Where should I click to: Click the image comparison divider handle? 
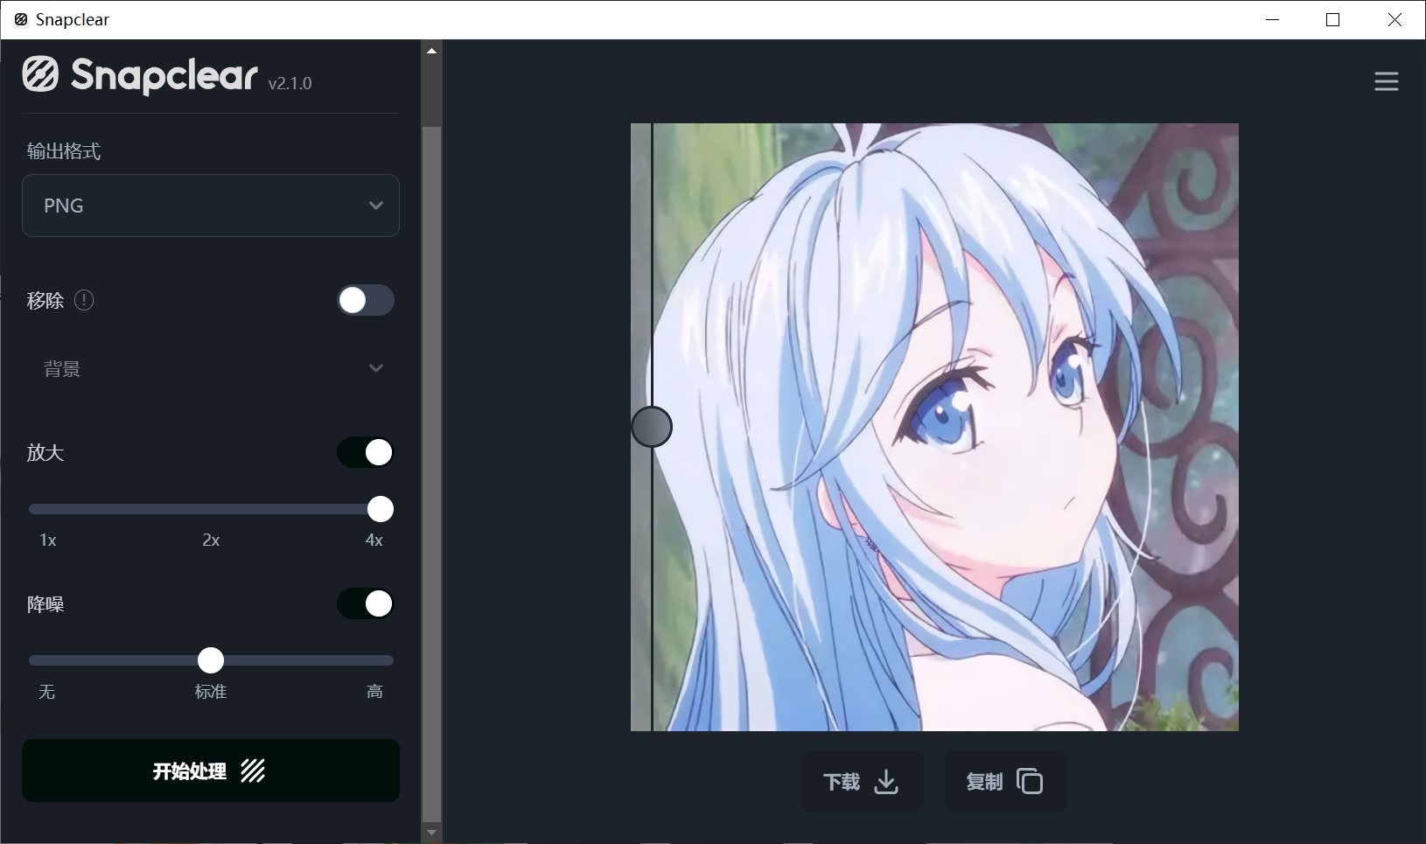[652, 427]
